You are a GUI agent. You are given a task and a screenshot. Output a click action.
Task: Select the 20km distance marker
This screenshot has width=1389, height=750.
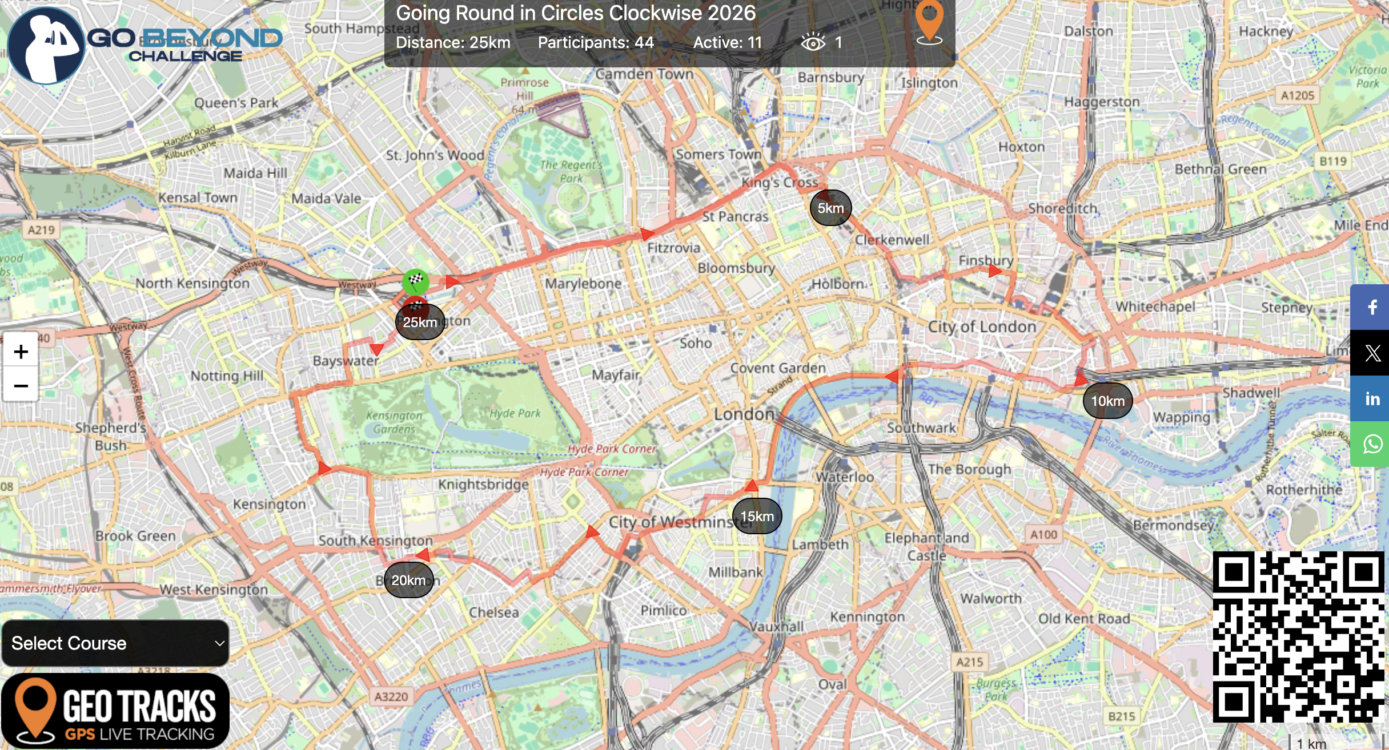click(408, 580)
